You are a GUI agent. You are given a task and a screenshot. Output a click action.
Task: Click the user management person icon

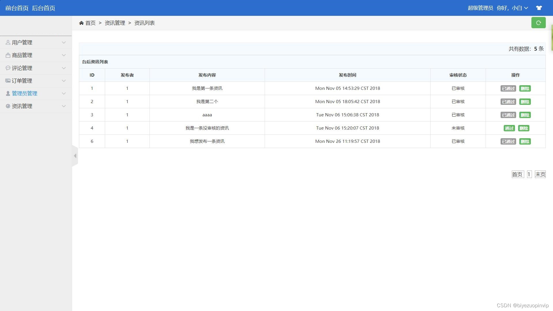(x=8, y=43)
